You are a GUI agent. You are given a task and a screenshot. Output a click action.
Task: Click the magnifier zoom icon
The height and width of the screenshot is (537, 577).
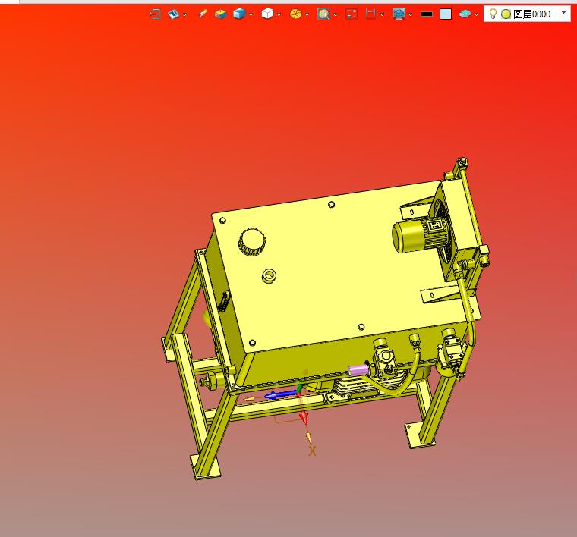pyautogui.click(x=323, y=14)
